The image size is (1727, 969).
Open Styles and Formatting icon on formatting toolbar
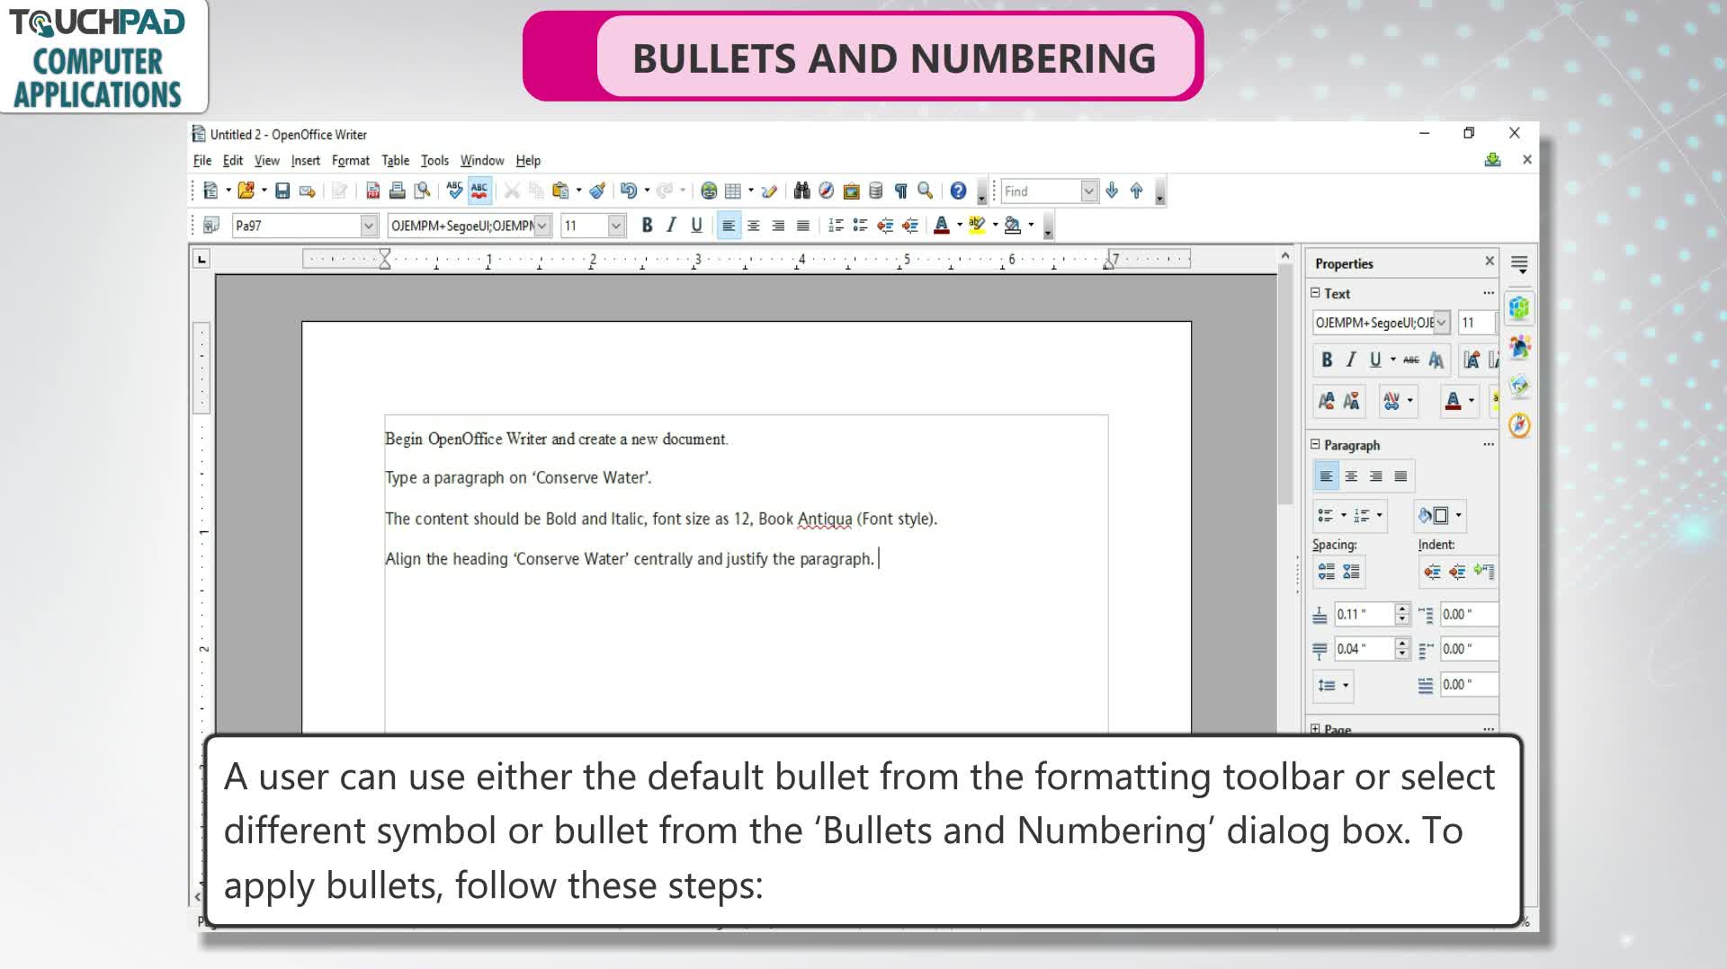point(211,226)
